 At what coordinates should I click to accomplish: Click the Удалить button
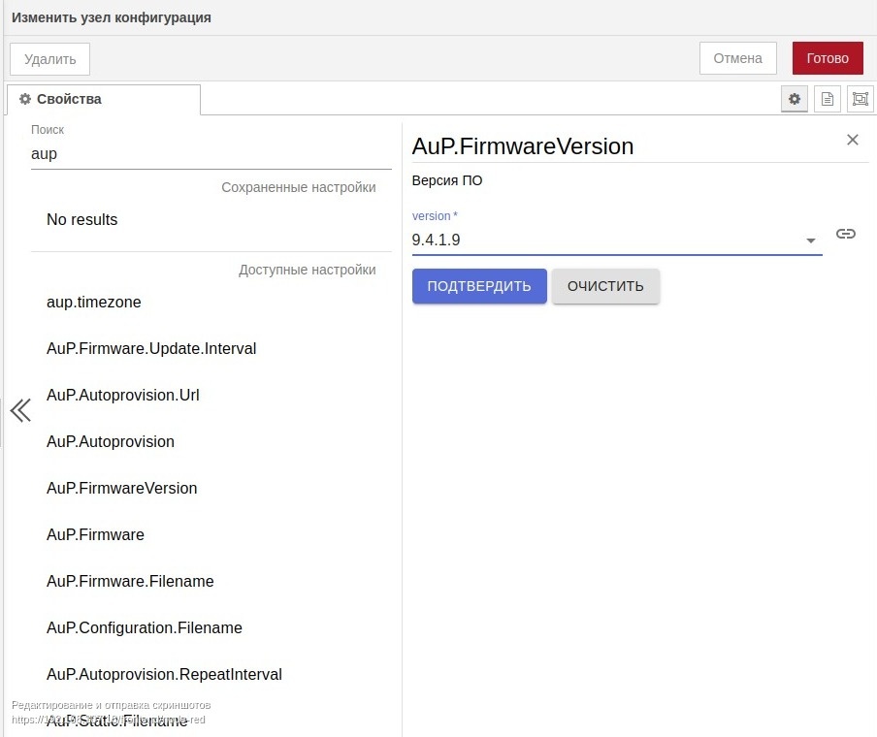[x=49, y=58]
